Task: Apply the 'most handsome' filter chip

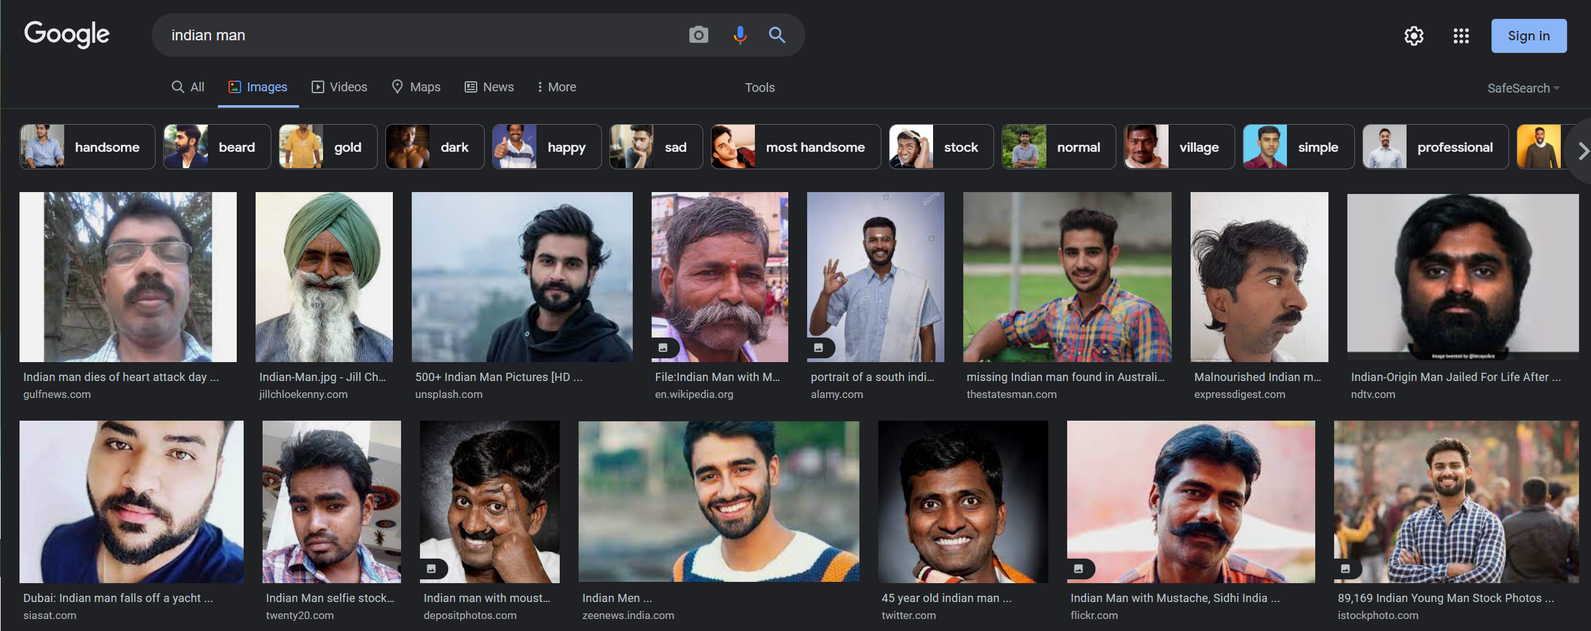Action: (796, 147)
